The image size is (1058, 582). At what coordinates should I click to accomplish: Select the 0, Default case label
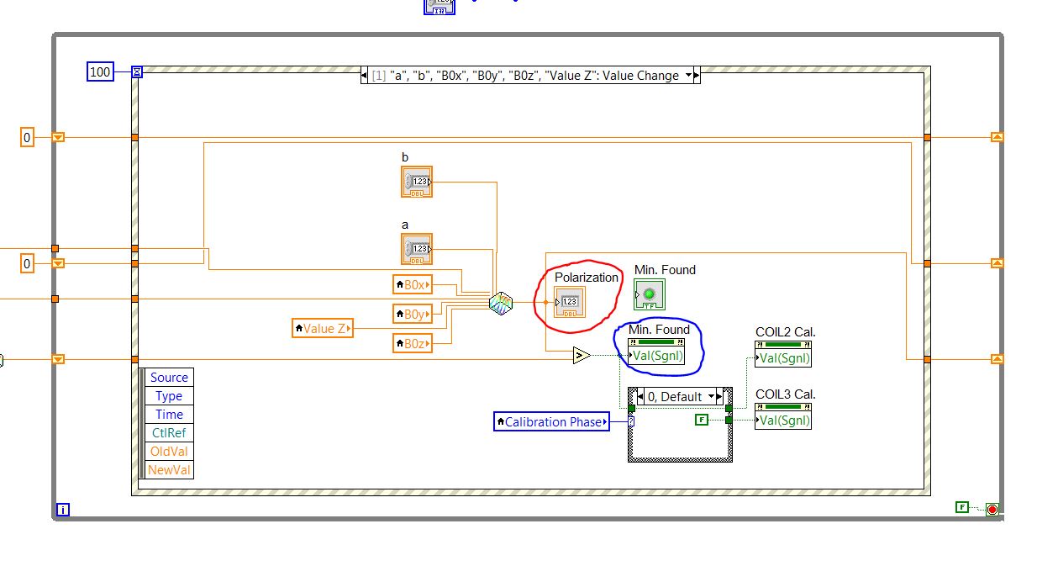point(675,396)
